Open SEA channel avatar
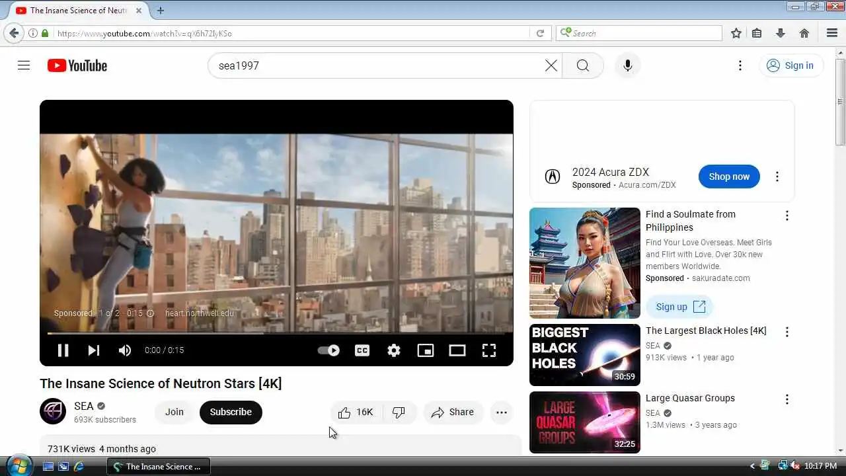 (x=53, y=411)
